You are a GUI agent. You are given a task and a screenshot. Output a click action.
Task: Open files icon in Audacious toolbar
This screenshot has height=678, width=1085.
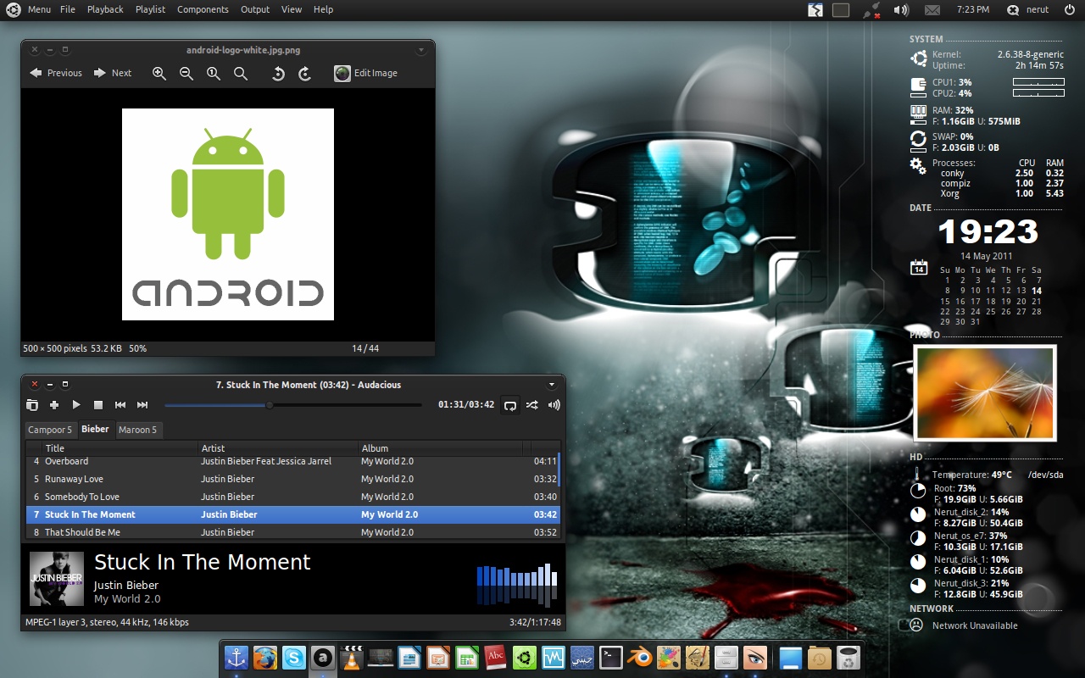coord(32,405)
